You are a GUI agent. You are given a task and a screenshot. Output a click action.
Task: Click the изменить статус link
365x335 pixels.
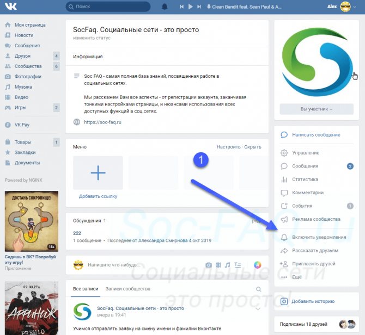coord(92,38)
